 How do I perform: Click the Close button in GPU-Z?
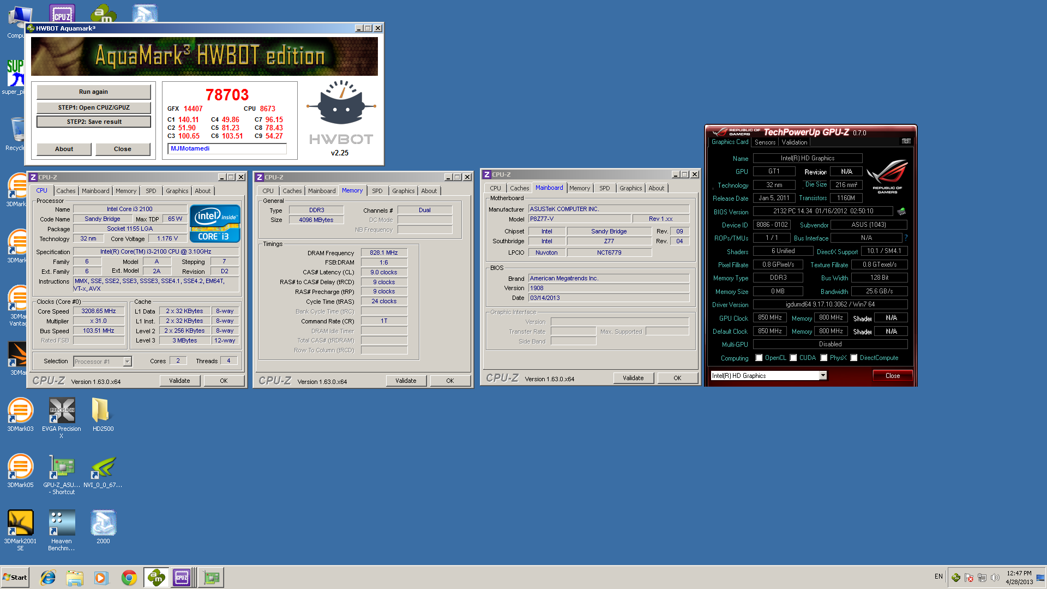893,376
